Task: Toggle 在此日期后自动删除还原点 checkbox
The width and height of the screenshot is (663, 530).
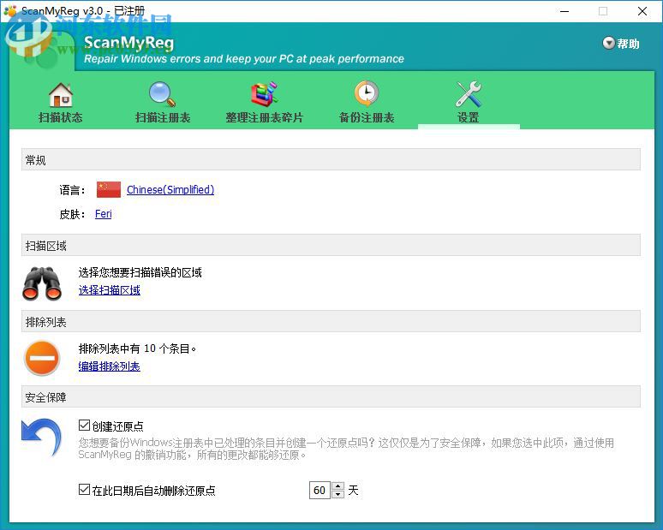Action: coord(84,490)
